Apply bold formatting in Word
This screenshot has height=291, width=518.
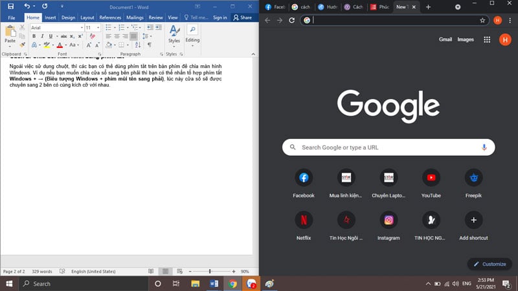coord(34,36)
